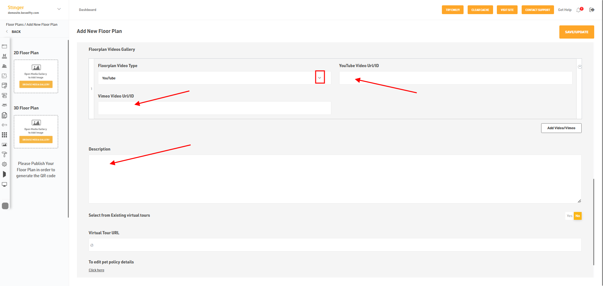603x286 pixels.
Task: Open the Dashboard menu item
Action: tap(88, 10)
